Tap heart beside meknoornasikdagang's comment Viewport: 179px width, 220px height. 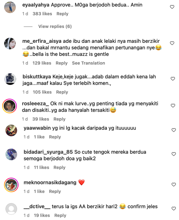tap(174, 184)
